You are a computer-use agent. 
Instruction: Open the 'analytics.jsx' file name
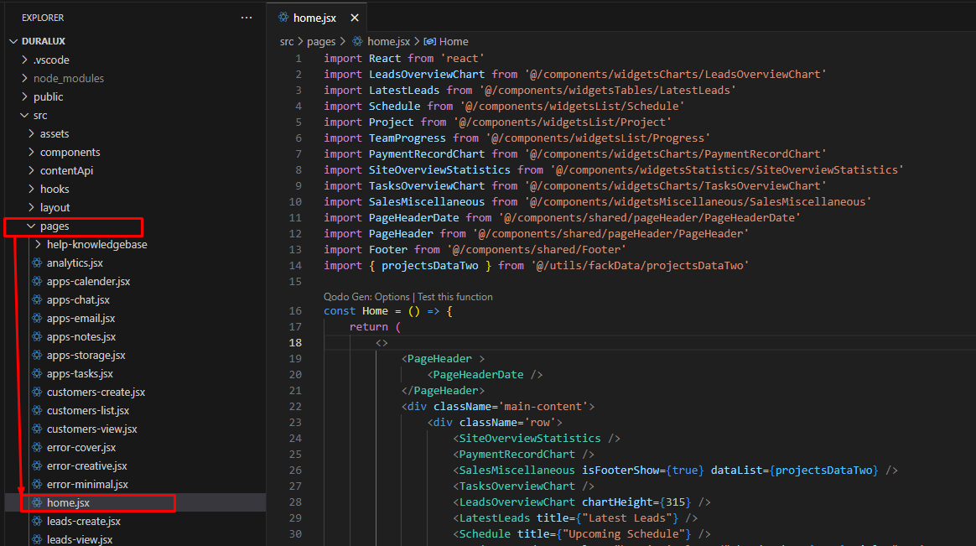[75, 263]
